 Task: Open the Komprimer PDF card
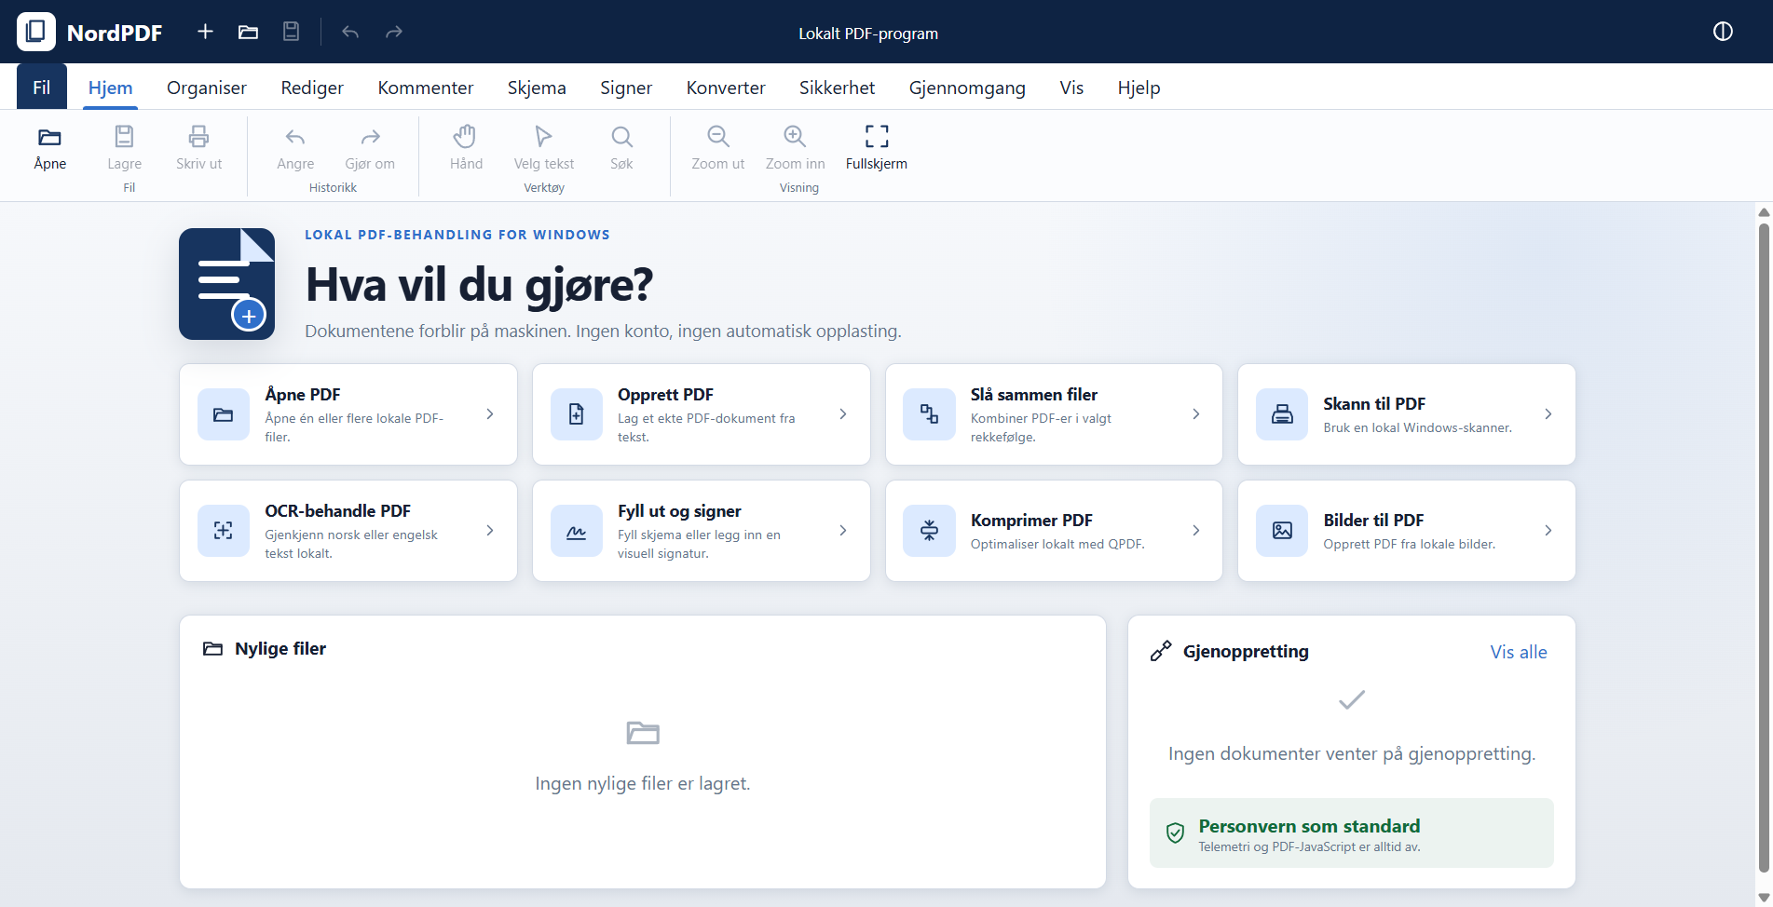coord(1054,531)
